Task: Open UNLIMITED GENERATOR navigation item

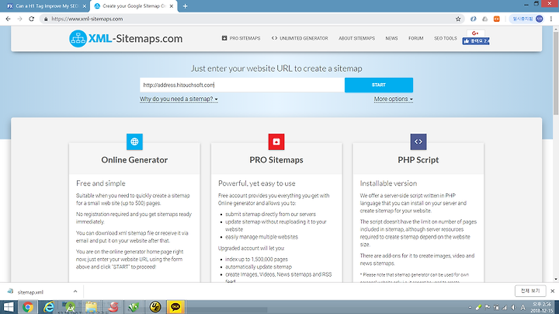Action: coord(300,38)
